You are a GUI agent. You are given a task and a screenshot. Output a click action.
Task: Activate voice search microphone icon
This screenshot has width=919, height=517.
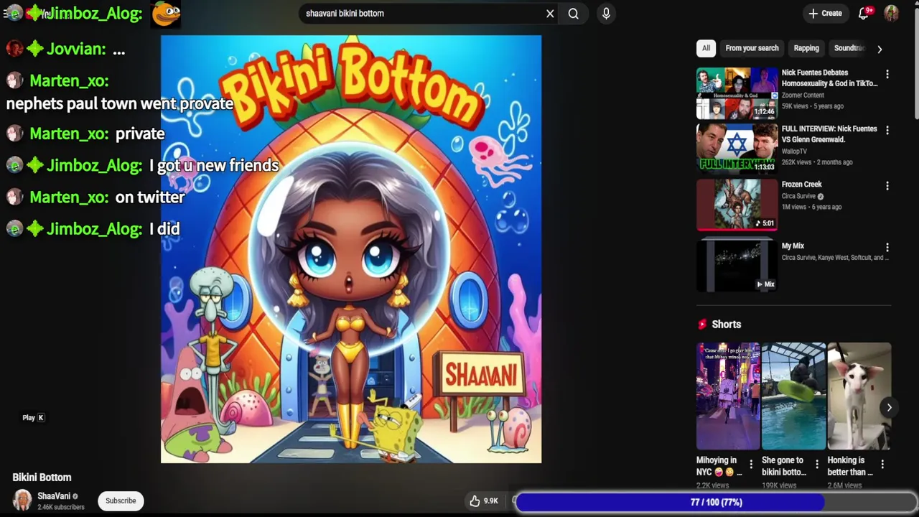coord(606,13)
